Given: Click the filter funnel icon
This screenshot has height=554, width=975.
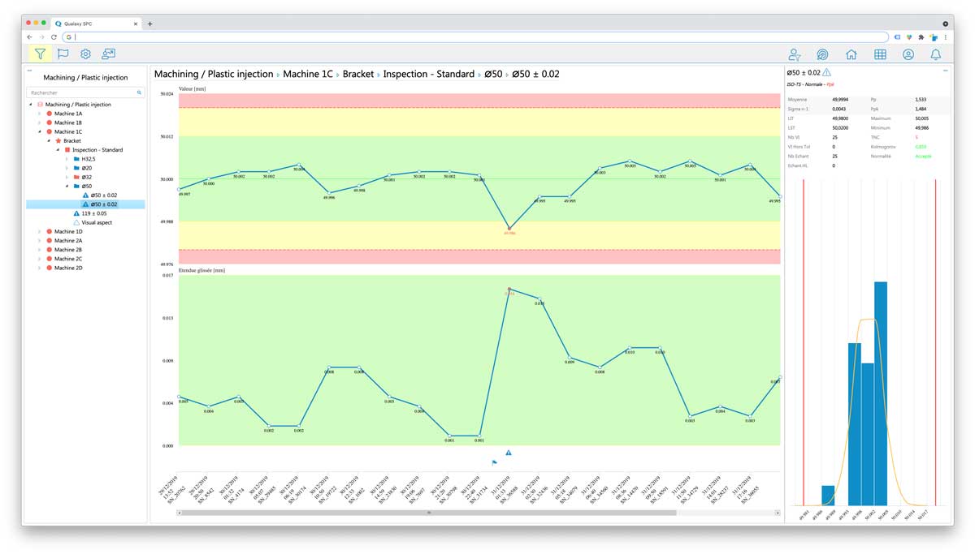Looking at the screenshot, I should pyautogui.click(x=40, y=54).
